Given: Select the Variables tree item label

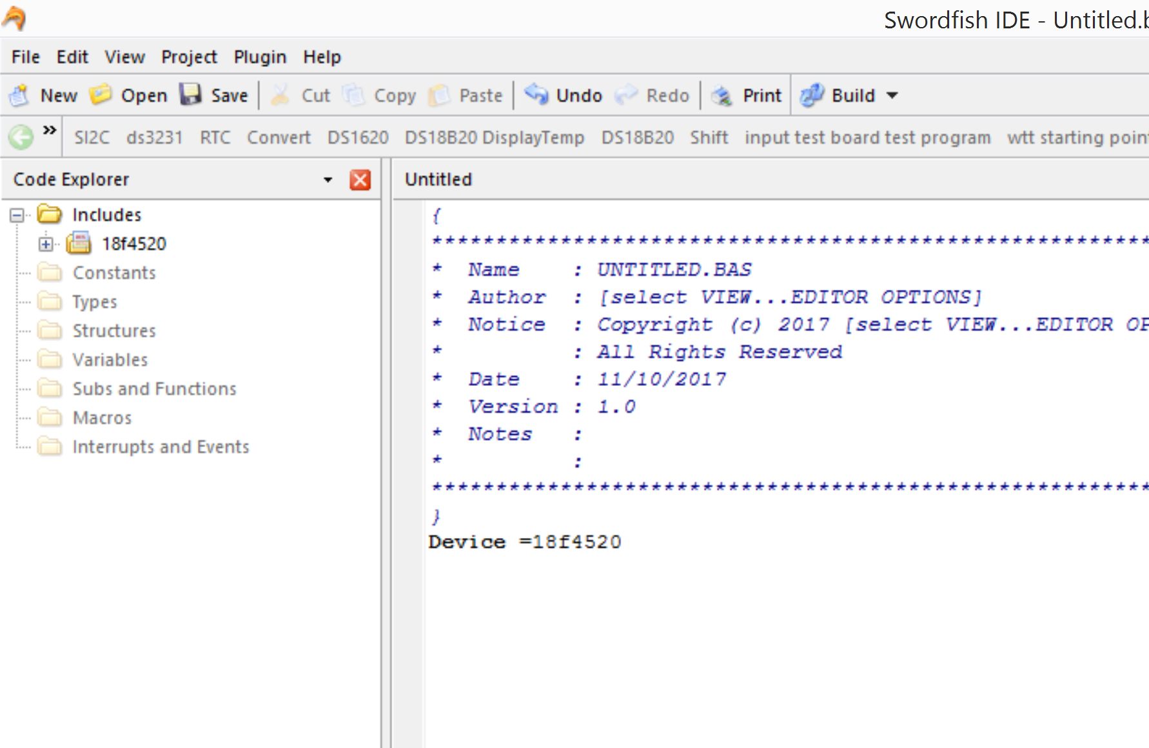Looking at the screenshot, I should click(110, 360).
